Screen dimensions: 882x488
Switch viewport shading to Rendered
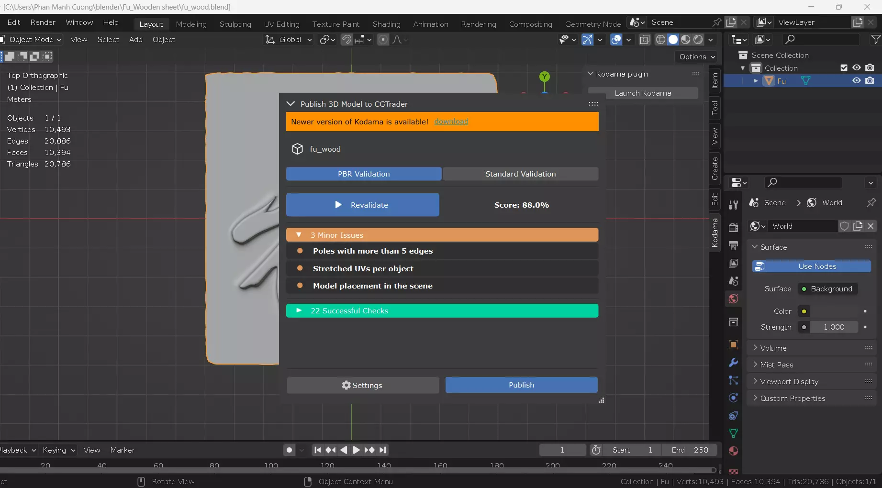[x=698, y=40]
